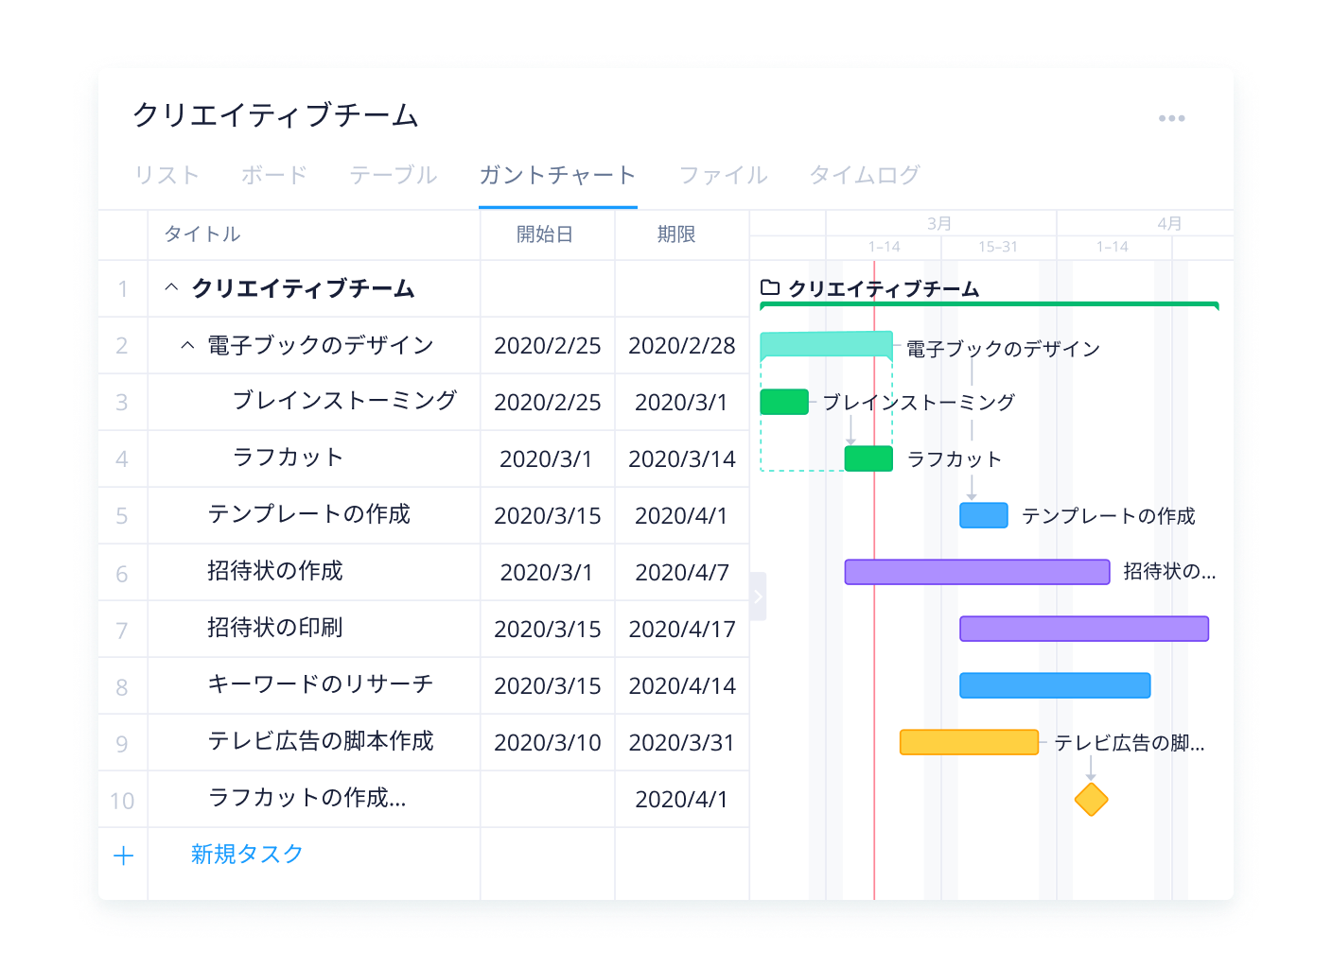
Task: Click the 2020/3/14 due date cell
Action: 682,458
